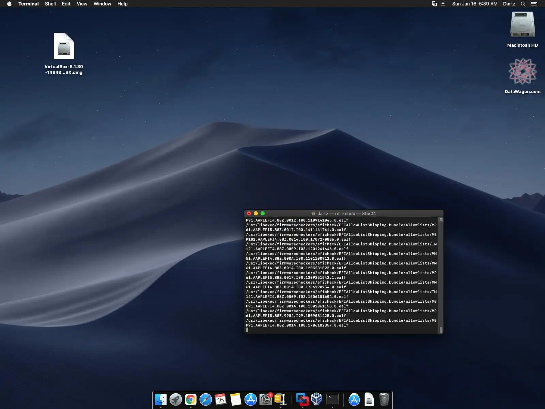The width and height of the screenshot is (545, 409).
Task: Select the VirtualBox dmg file on desktop
Action: [x=64, y=54]
